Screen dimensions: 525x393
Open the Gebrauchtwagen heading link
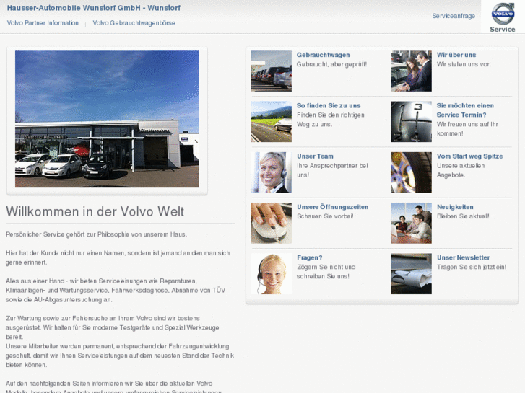tap(323, 55)
